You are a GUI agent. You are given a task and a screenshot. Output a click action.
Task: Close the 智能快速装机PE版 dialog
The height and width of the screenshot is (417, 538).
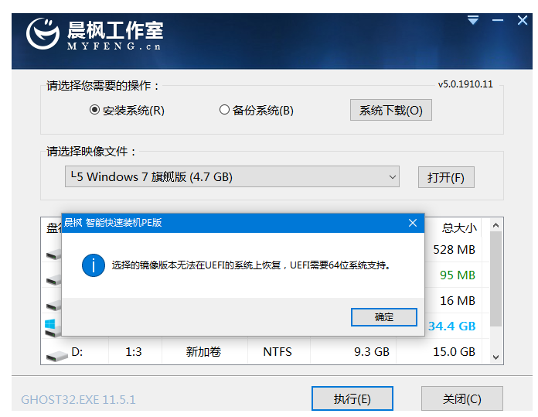pos(413,223)
